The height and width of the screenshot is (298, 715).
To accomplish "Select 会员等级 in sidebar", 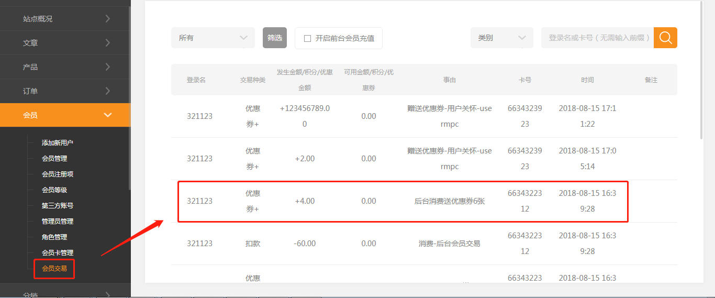I will click(x=54, y=190).
